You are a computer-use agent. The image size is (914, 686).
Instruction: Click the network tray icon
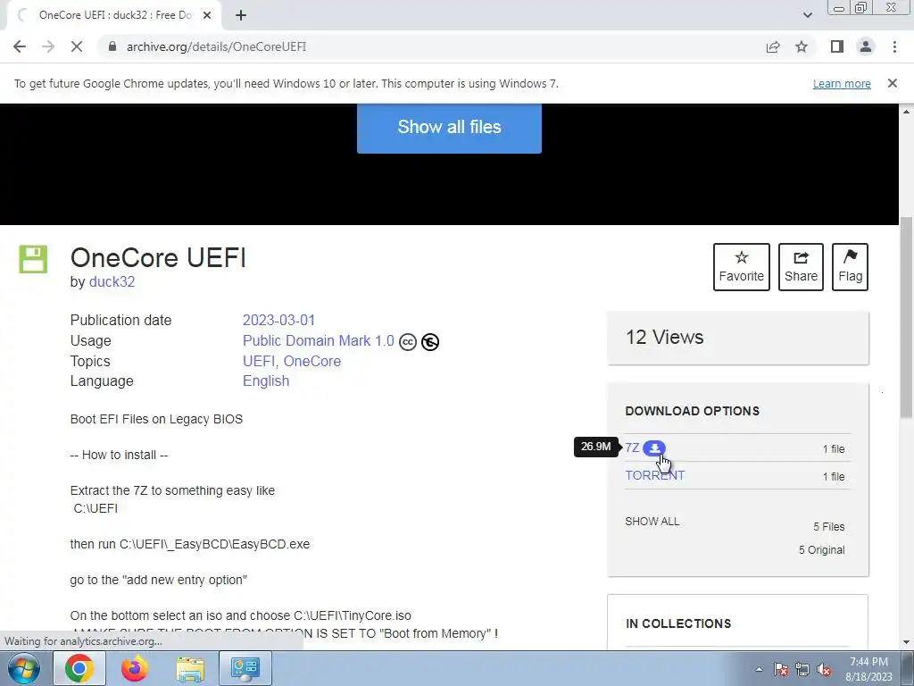(x=802, y=669)
